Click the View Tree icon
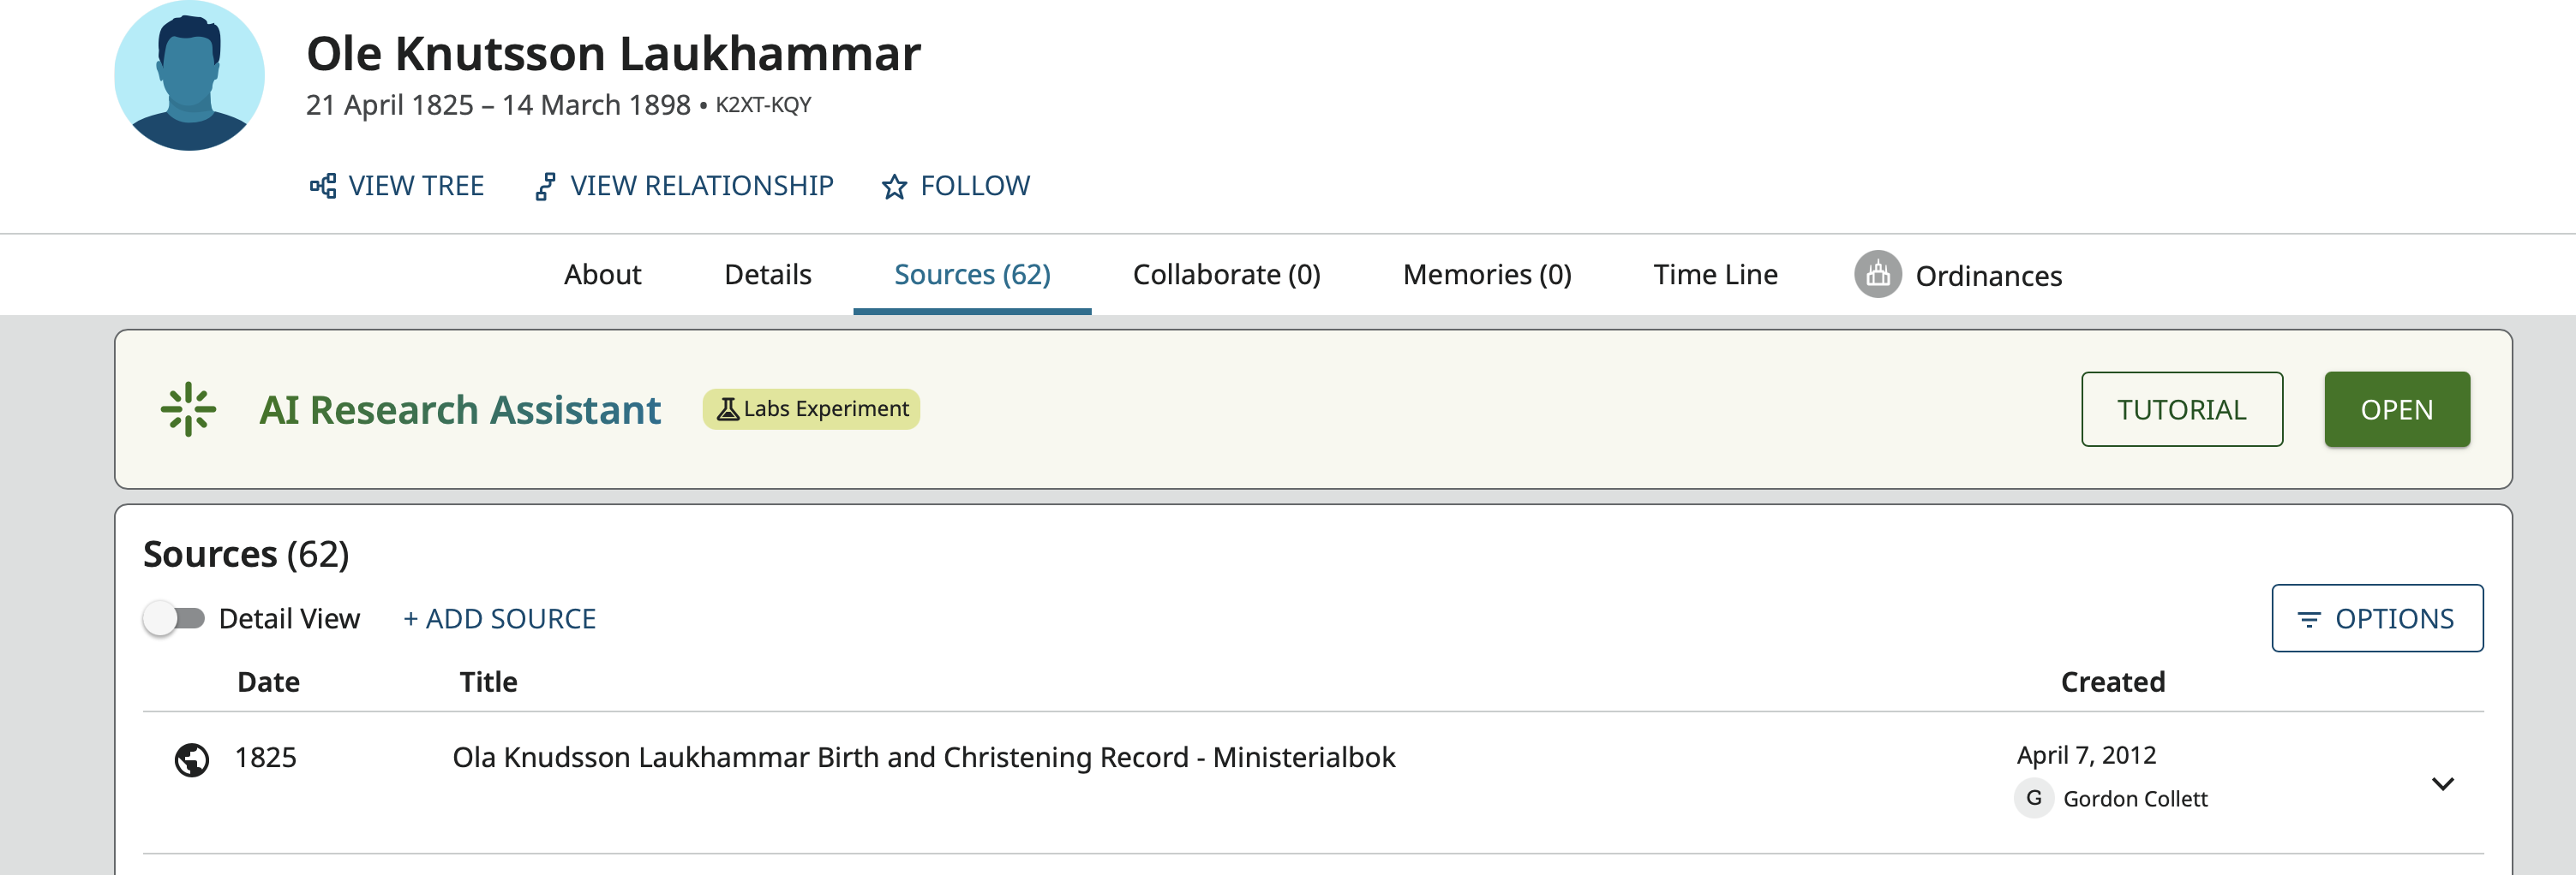The height and width of the screenshot is (875, 2576). coord(322,186)
